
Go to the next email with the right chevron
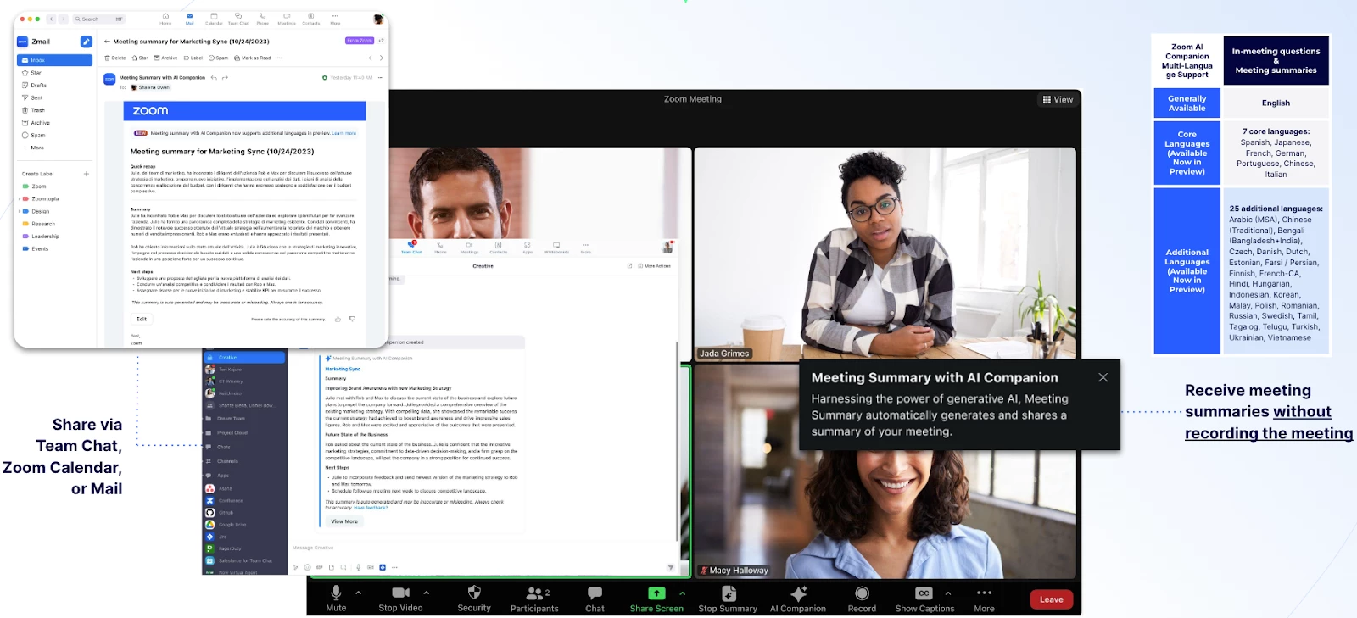coord(382,58)
